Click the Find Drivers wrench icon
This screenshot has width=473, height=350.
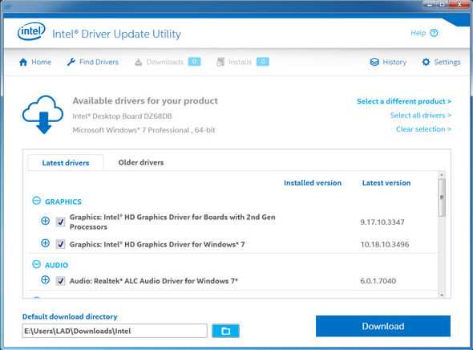(71, 62)
